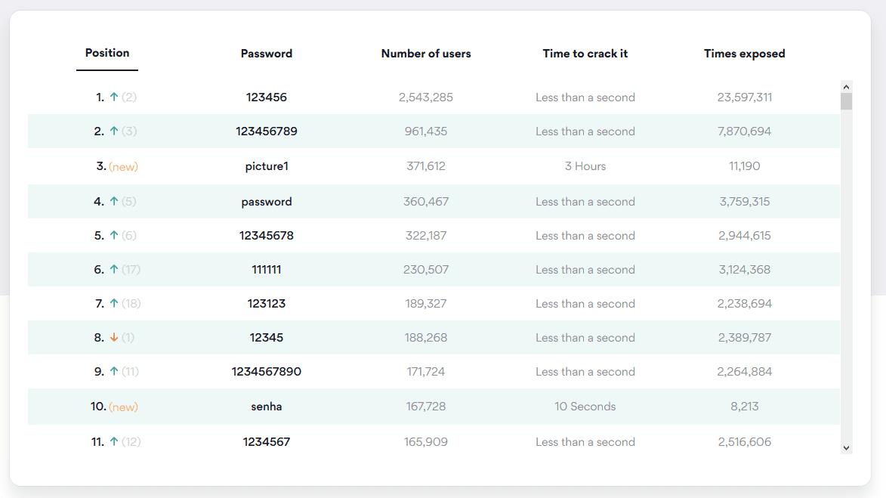
Task: Click the senha password entry
Action: [x=267, y=407]
